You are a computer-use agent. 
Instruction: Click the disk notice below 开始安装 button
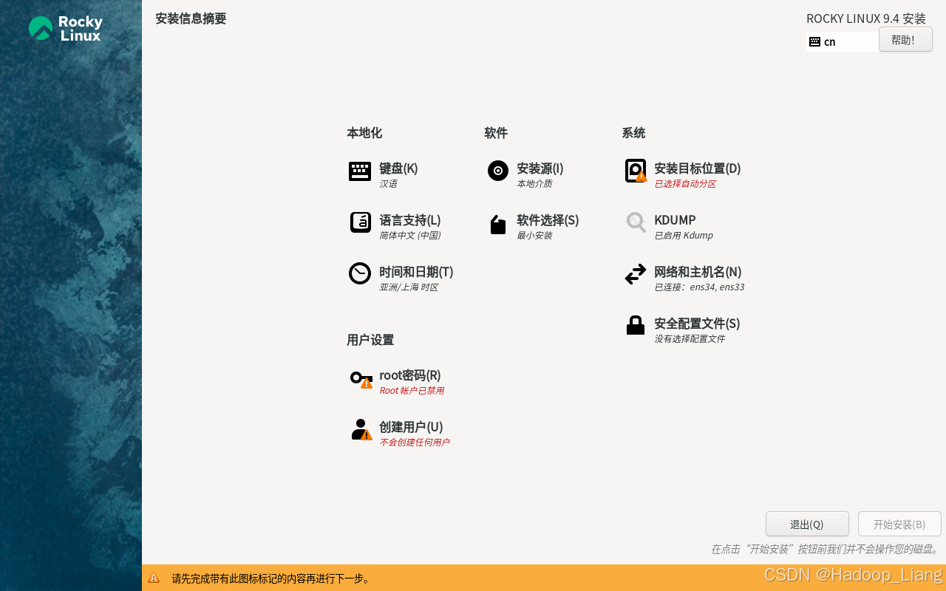(x=826, y=549)
